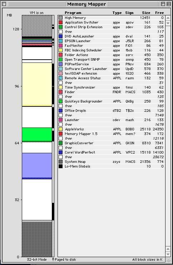
Task: Select the Finder row text
Action: pos(70,92)
